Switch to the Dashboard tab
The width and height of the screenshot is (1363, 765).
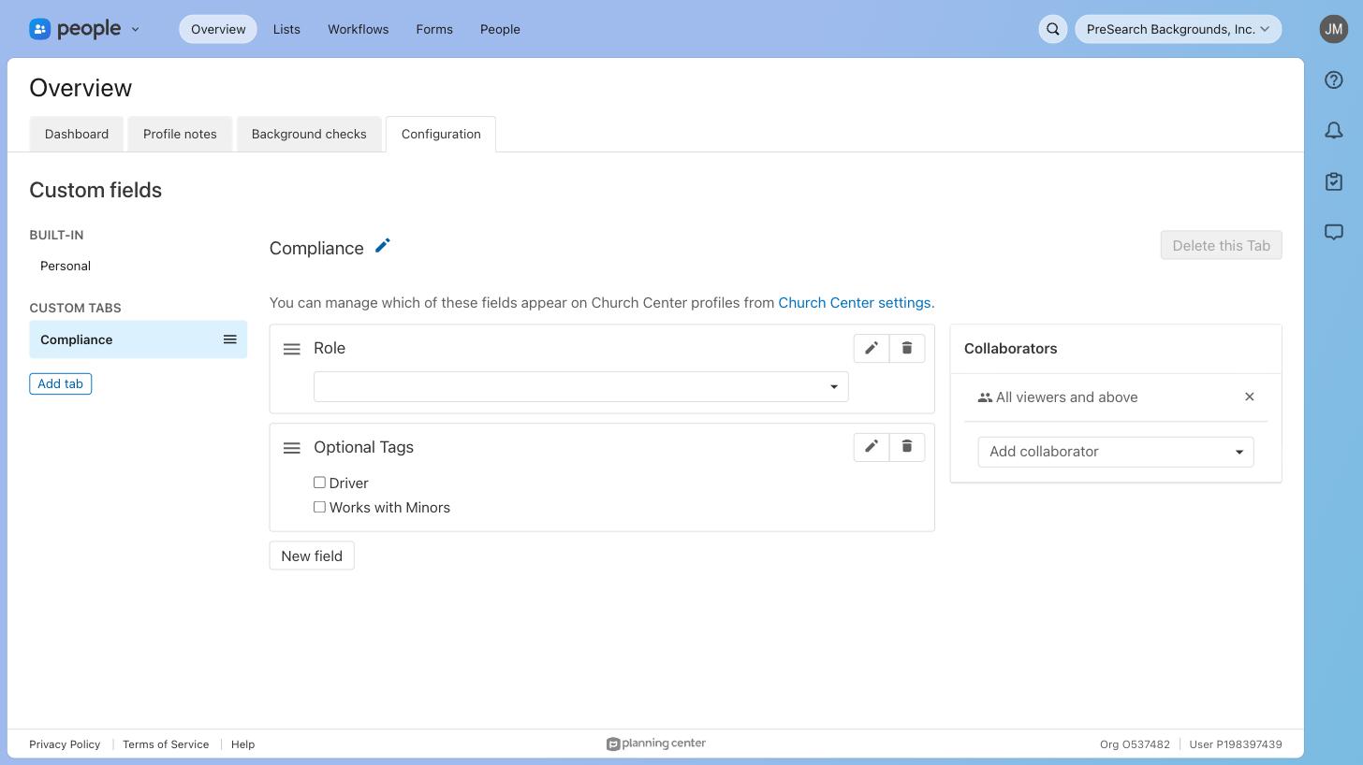77,134
